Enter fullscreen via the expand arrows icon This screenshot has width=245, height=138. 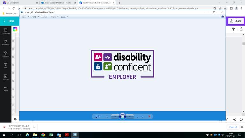tap(227, 119)
